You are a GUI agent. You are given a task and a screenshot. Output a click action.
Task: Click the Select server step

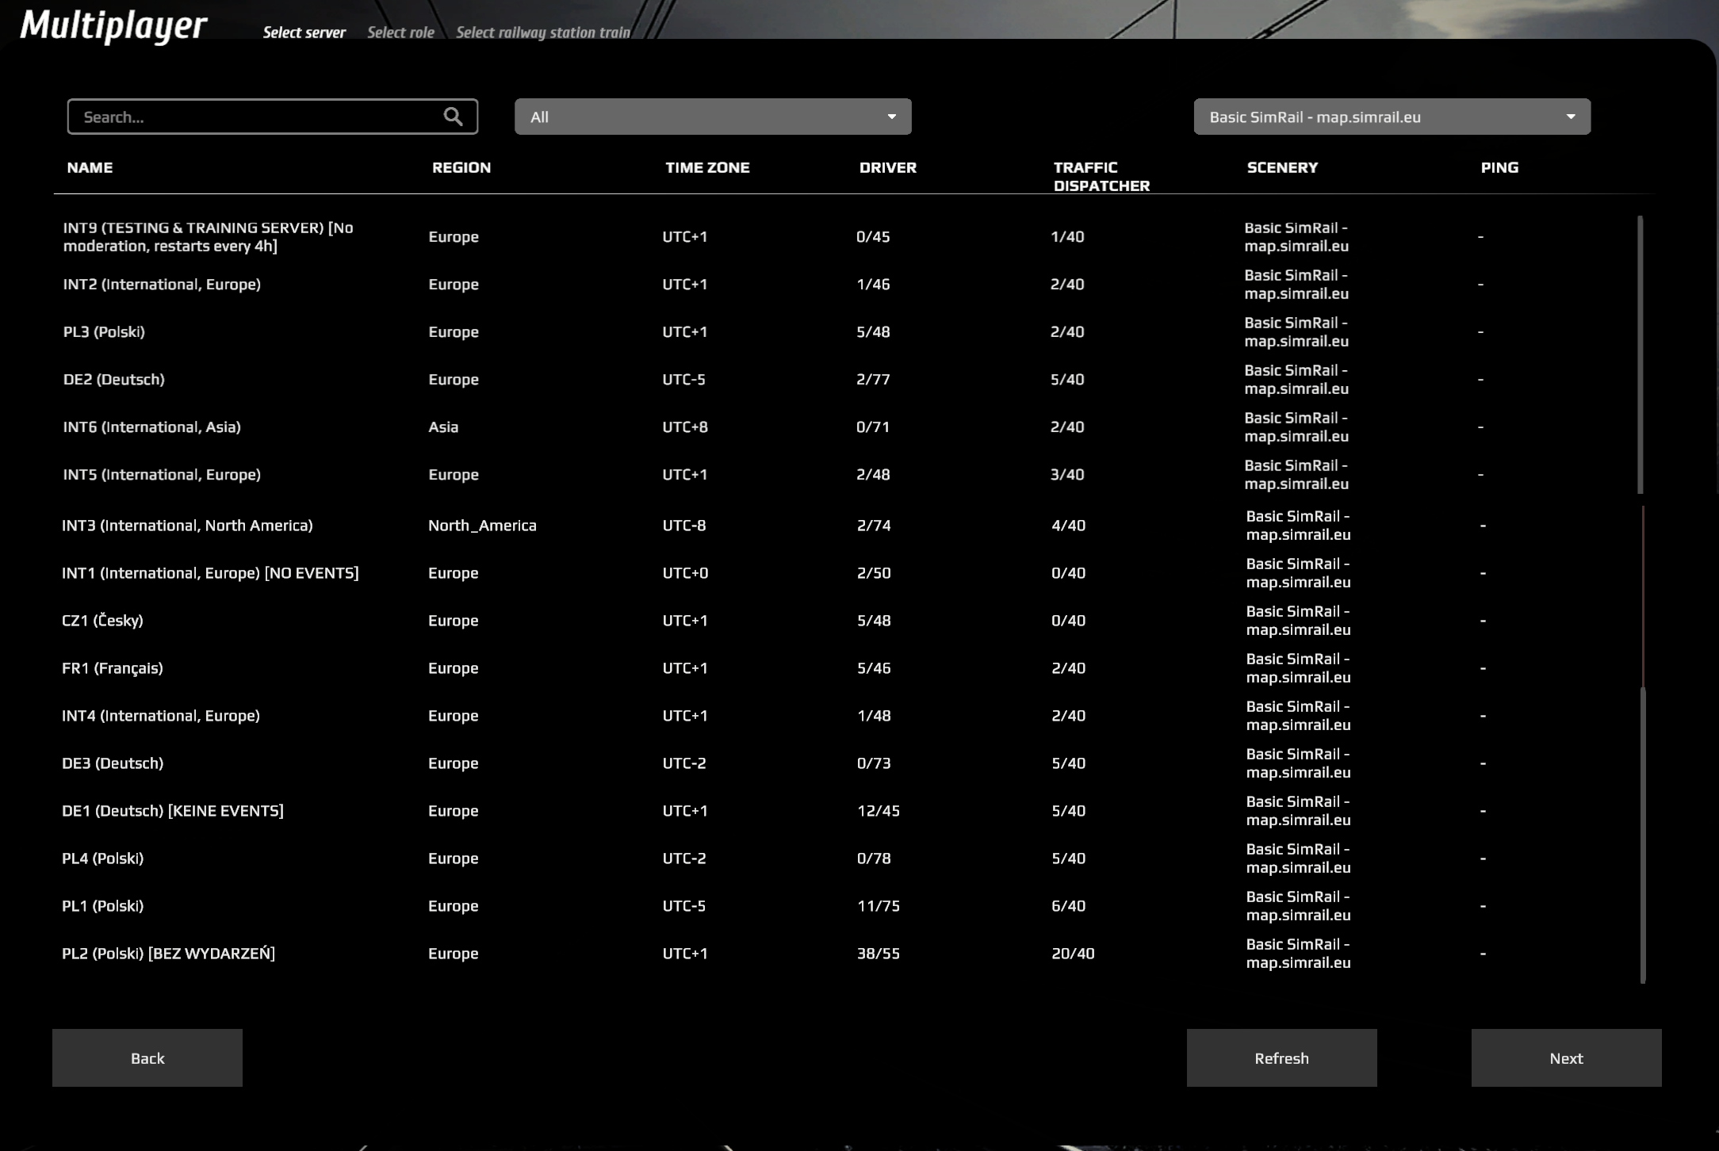pos(304,33)
